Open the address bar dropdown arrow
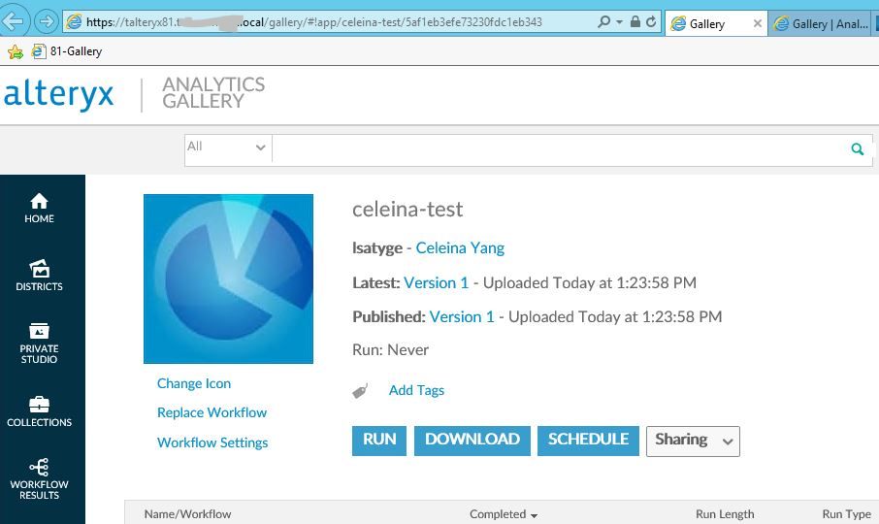 coord(619,22)
